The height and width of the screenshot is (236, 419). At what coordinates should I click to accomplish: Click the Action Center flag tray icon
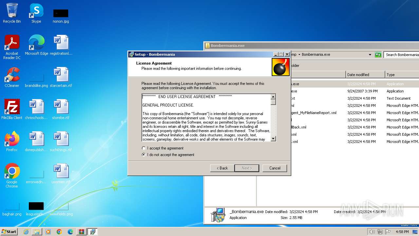[x=388, y=232]
